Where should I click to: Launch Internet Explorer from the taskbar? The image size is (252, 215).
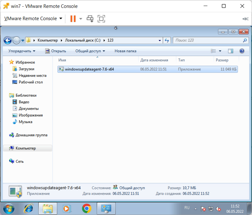[x=29, y=208]
